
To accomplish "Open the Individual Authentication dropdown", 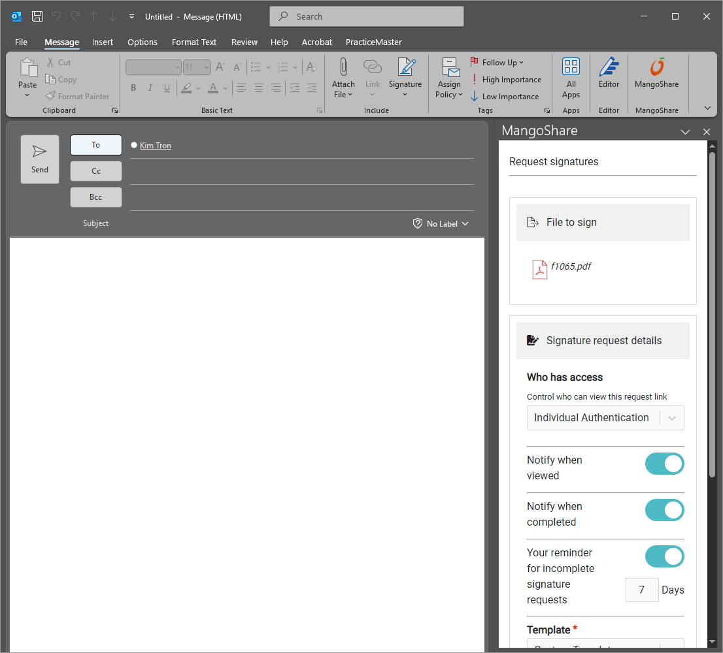I will coord(605,418).
